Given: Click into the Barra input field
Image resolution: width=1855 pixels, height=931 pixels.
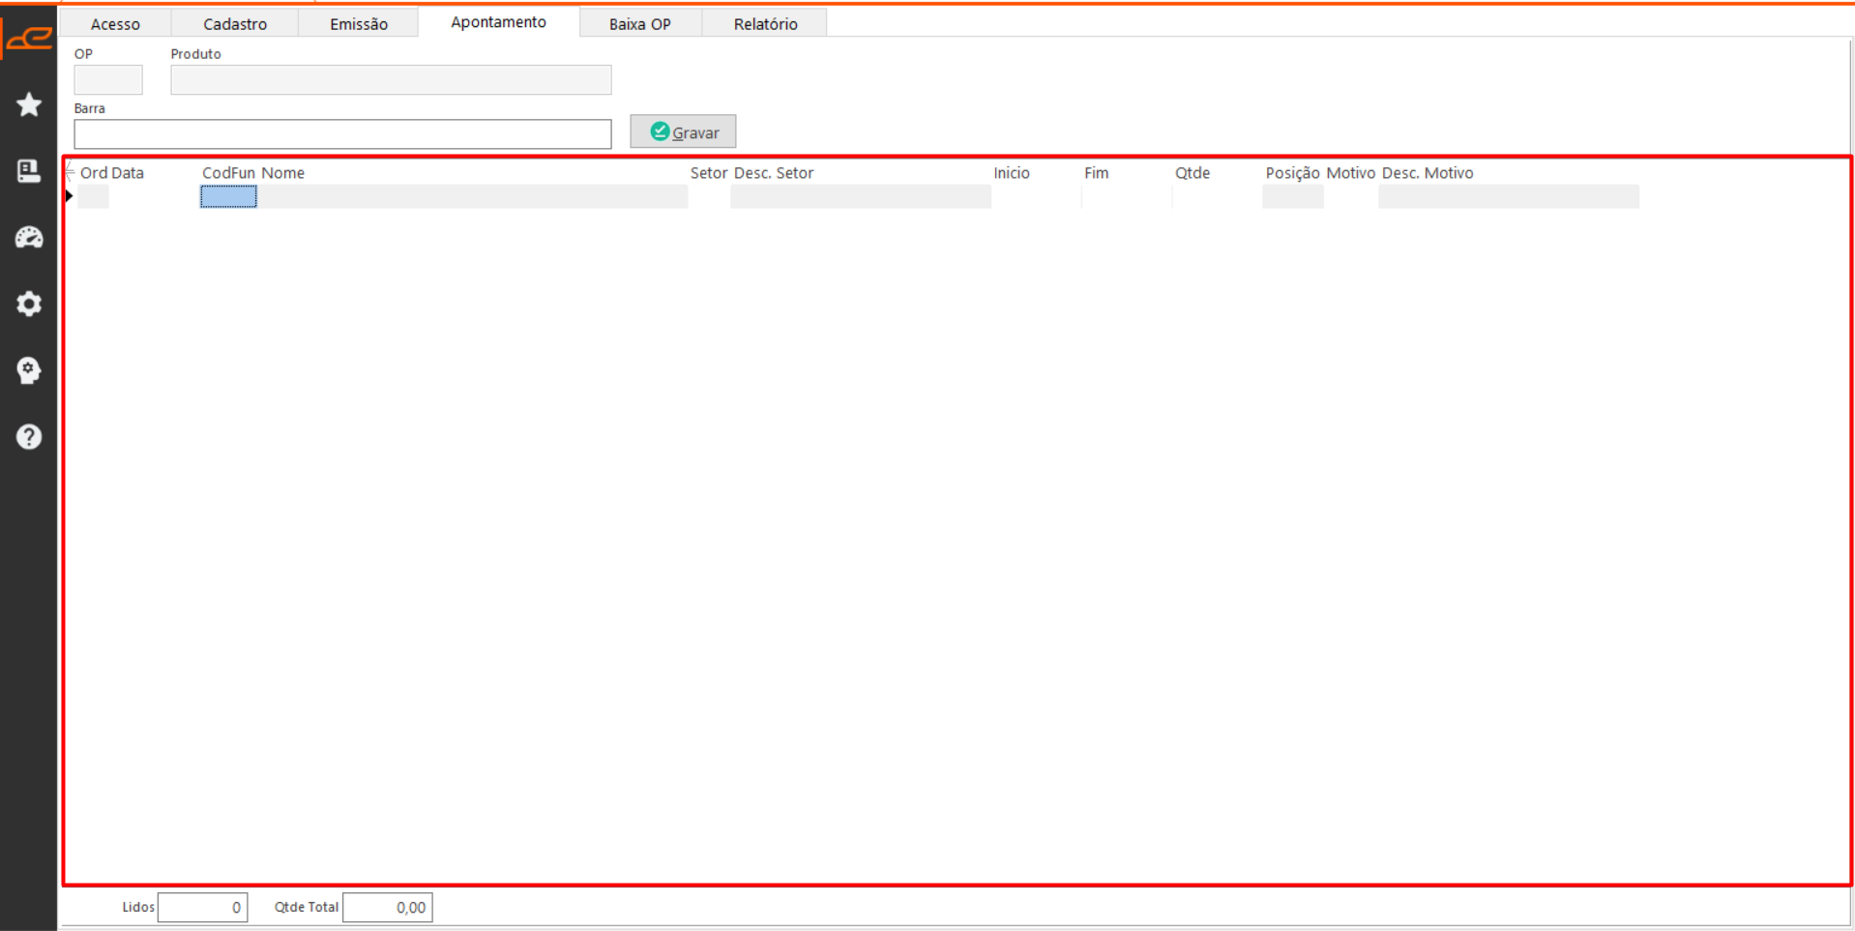Looking at the screenshot, I should (342, 134).
